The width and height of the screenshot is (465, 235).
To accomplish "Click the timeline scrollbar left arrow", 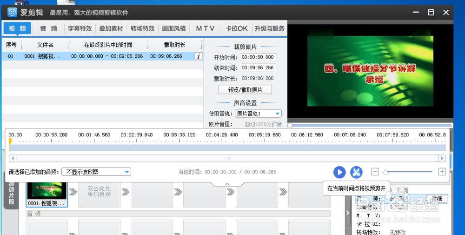I will [13, 158].
